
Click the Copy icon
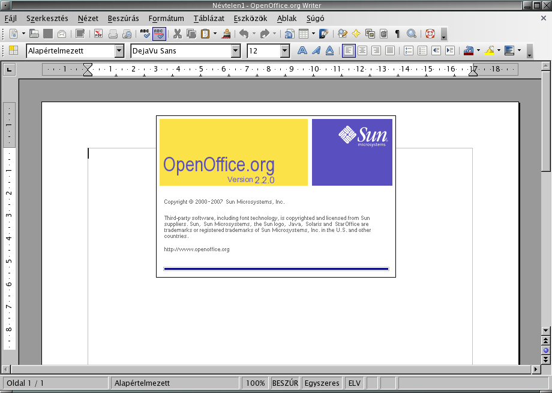click(x=191, y=34)
